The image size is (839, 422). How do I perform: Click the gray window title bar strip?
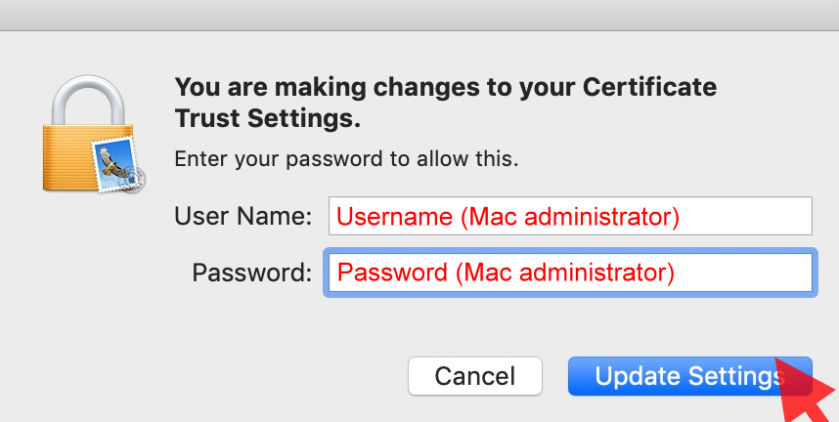coord(419,15)
